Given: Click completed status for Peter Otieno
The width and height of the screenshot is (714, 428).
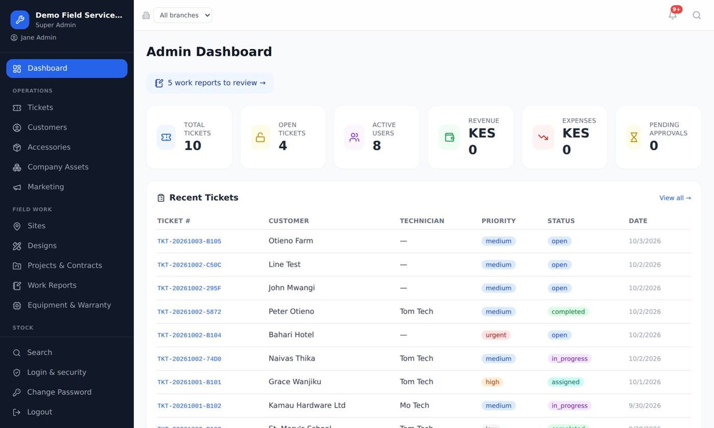Looking at the screenshot, I should point(568,312).
